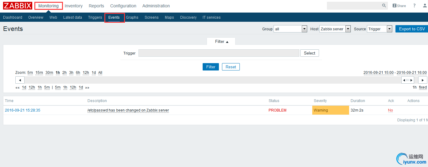Image resolution: width=428 pixels, height=167 pixels.
Task: Set zoom to 3h
Action: 71,73
